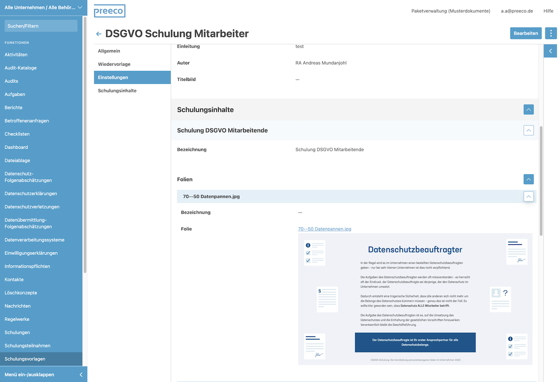Click the Suchen/Filtern search field
The height and width of the screenshot is (382, 559).
click(x=41, y=26)
